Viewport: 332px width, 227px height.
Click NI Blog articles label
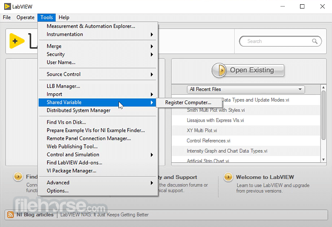pyautogui.click(x=35, y=215)
